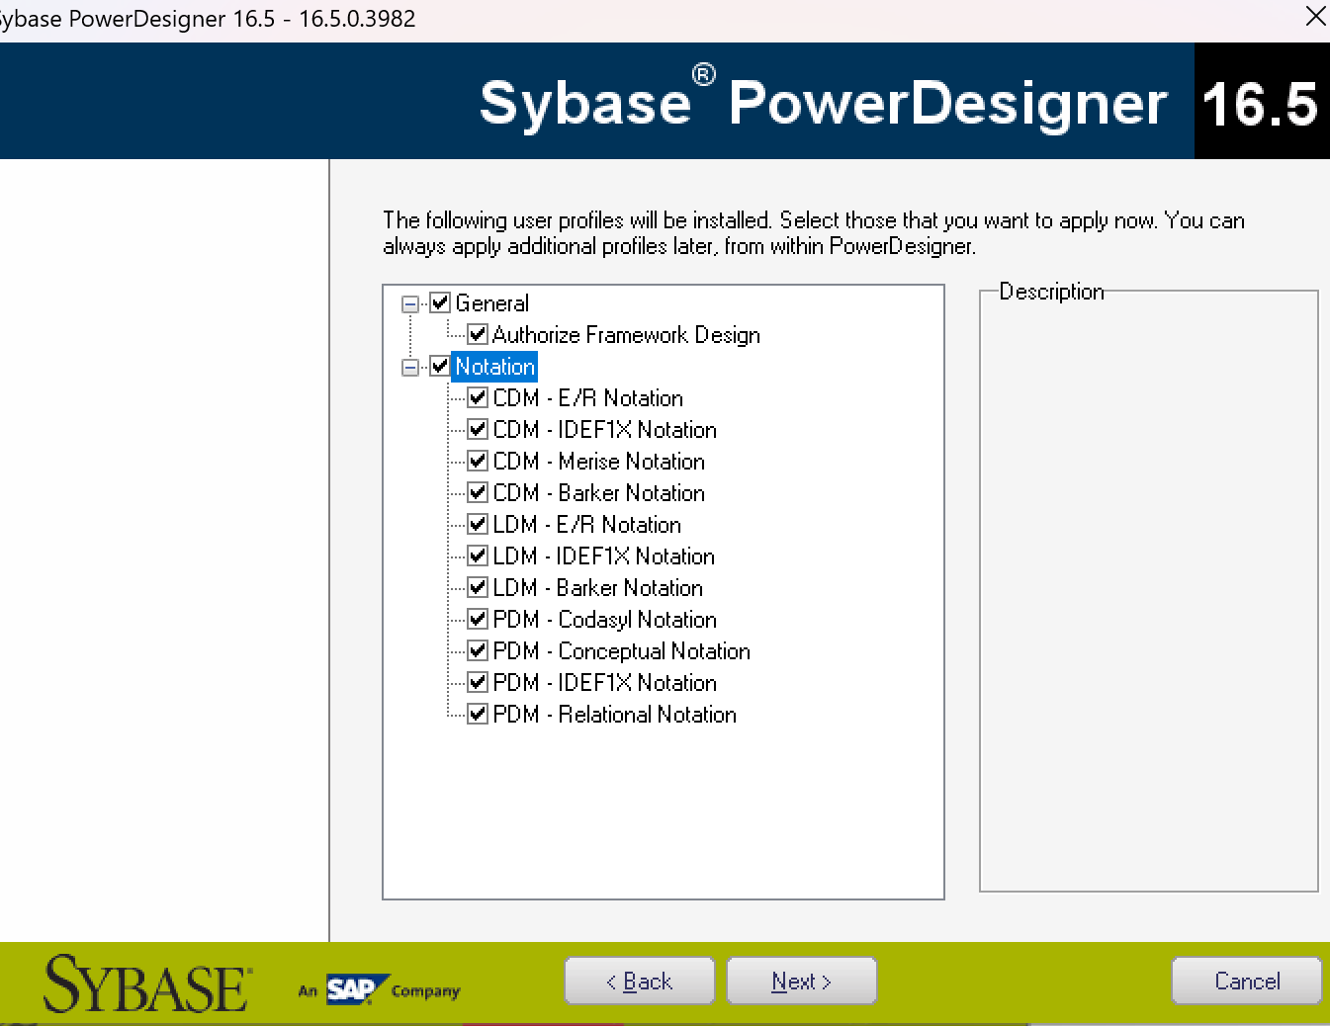1330x1026 pixels.
Task: Select Authorize Framework Design label
Action: coord(626,335)
